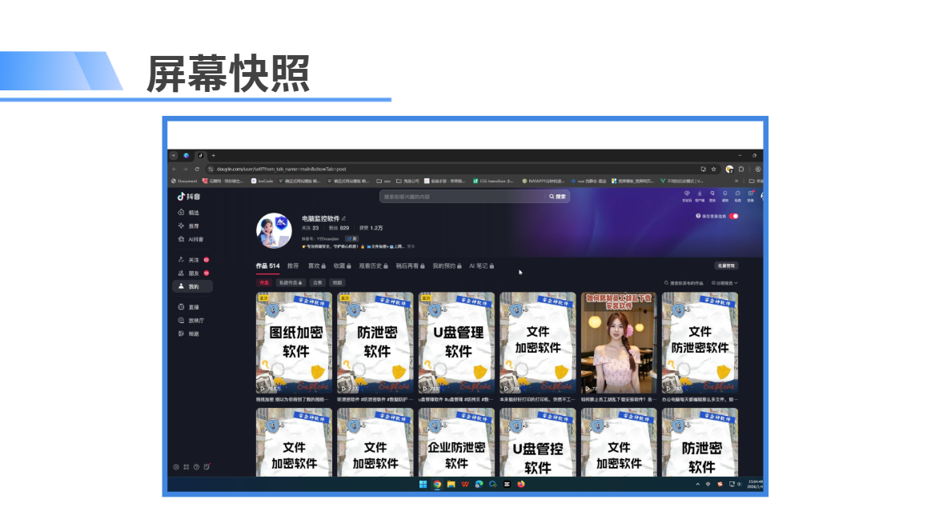The width and height of the screenshot is (931, 523).
Task: Open the browser tab list dropdown arrow
Action: coord(174,155)
